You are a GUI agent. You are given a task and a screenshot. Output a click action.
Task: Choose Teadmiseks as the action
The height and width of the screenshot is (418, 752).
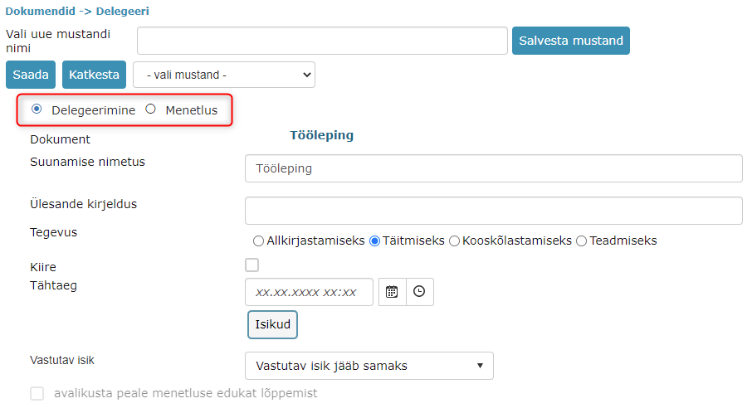tap(581, 241)
